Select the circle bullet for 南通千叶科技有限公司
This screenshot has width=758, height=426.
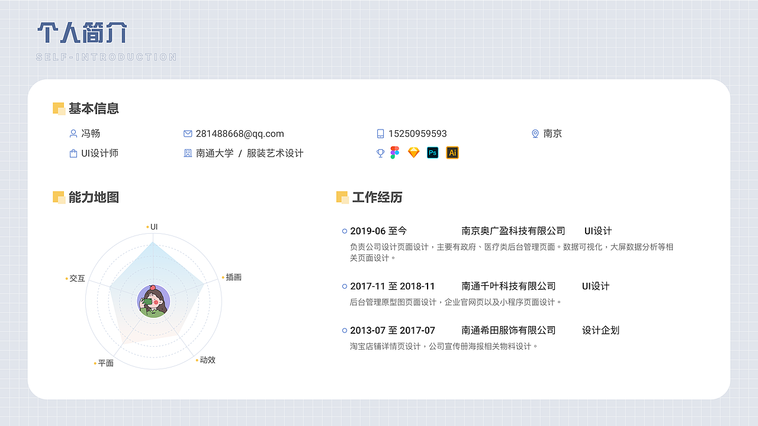click(x=343, y=286)
